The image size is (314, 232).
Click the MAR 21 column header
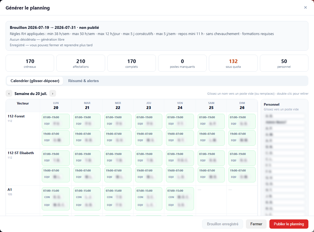[x=87, y=105]
